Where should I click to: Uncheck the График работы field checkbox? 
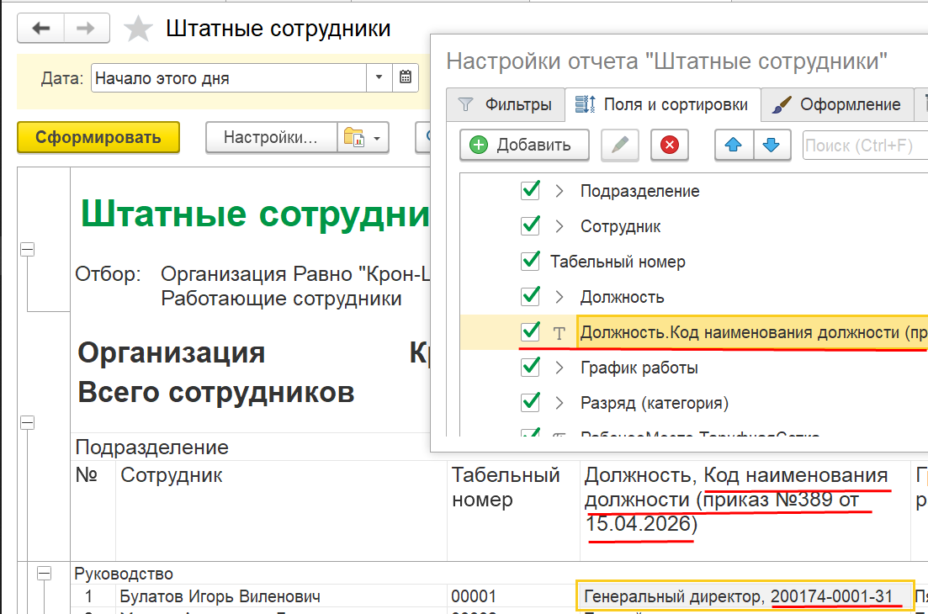pos(530,367)
